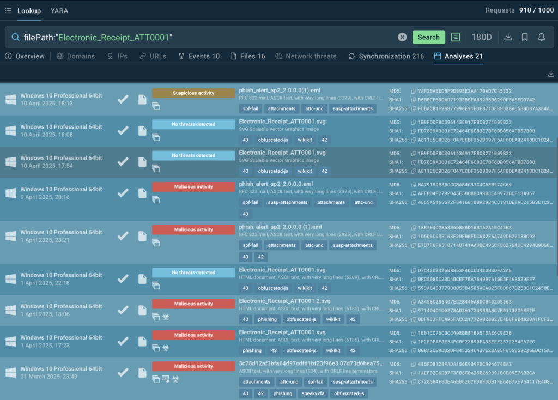Click the sneaky2fa tag in the last row
558x400 pixels.
(312, 393)
